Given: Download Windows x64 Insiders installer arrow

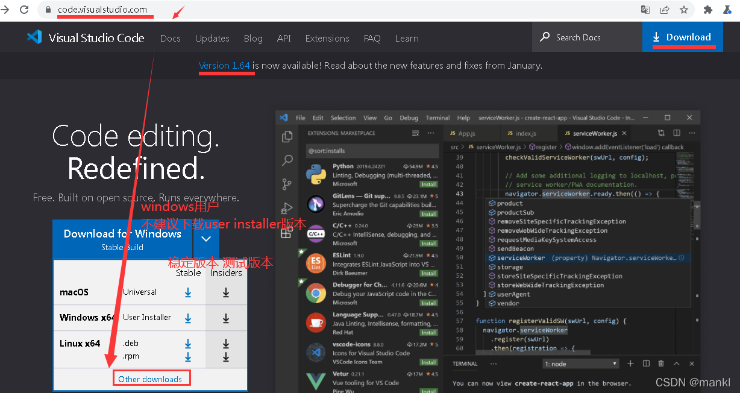Looking at the screenshot, I should (226, 318).
